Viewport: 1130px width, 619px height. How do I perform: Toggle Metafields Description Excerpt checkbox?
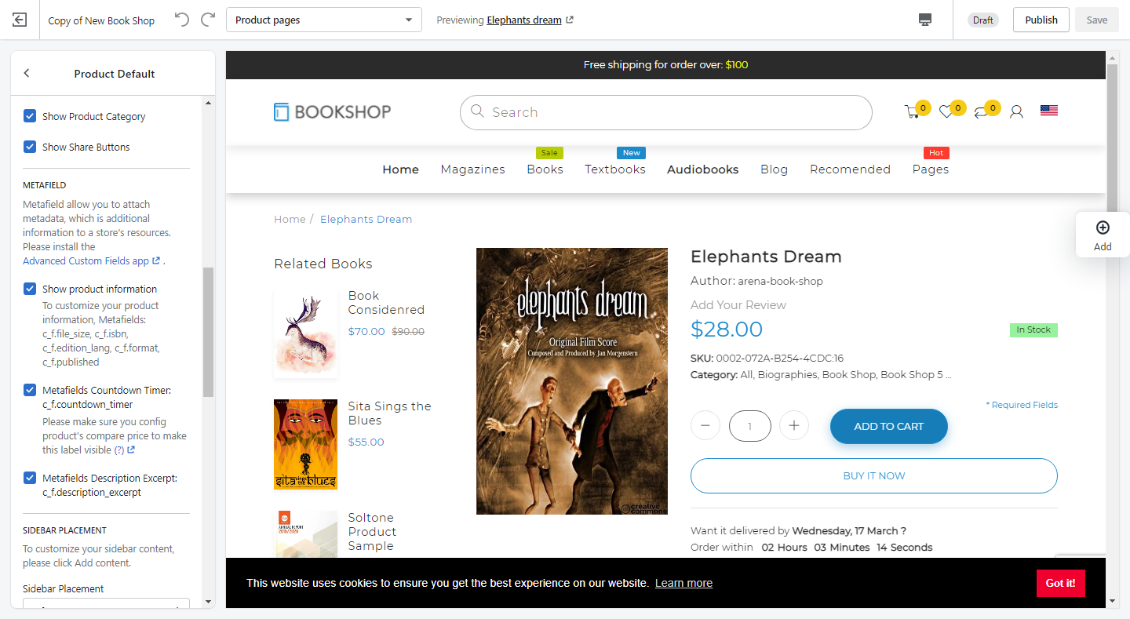[30, 478]
